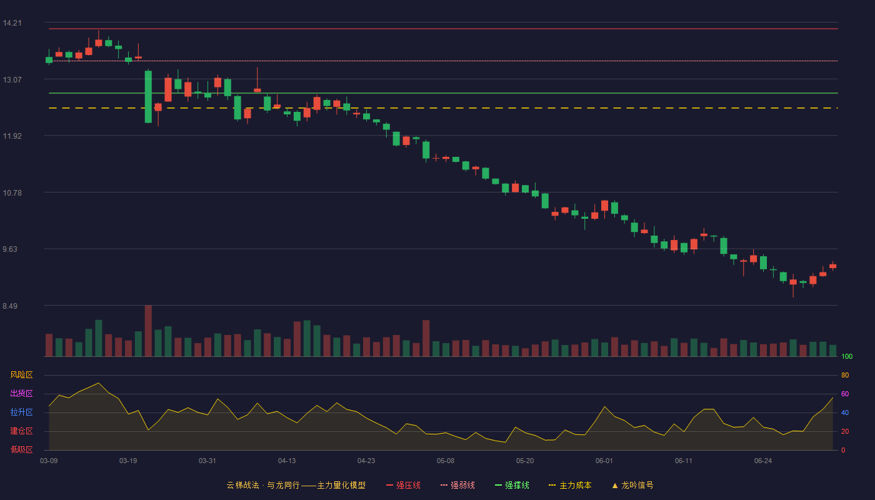Click the blue 40 indicator axis value
Screen dimensions: 875x500
point(845,412)
